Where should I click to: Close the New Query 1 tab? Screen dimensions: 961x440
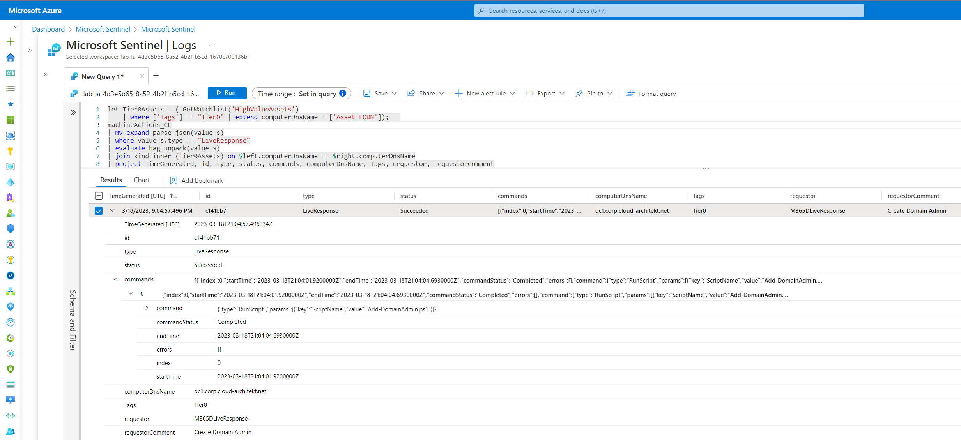point(142,76)
